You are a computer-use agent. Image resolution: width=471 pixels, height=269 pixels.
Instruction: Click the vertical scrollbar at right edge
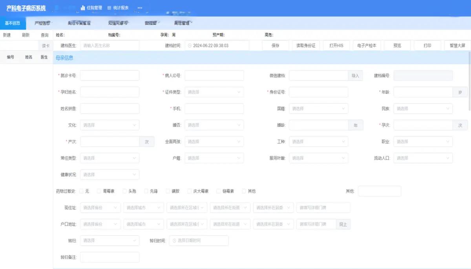[x=469, y=81]
